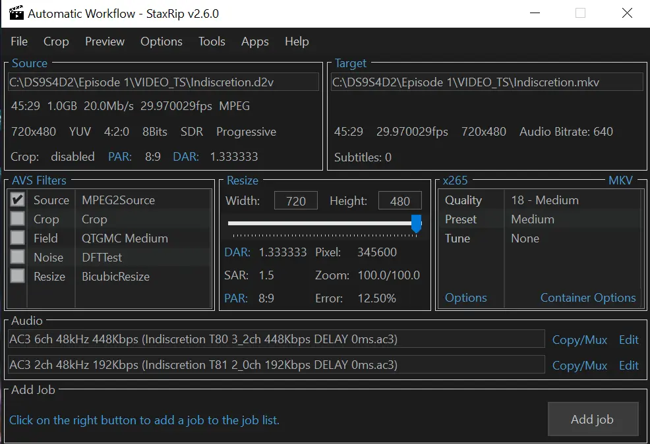
Task: Open the Tools menu
Action: [x=212, y=42]
